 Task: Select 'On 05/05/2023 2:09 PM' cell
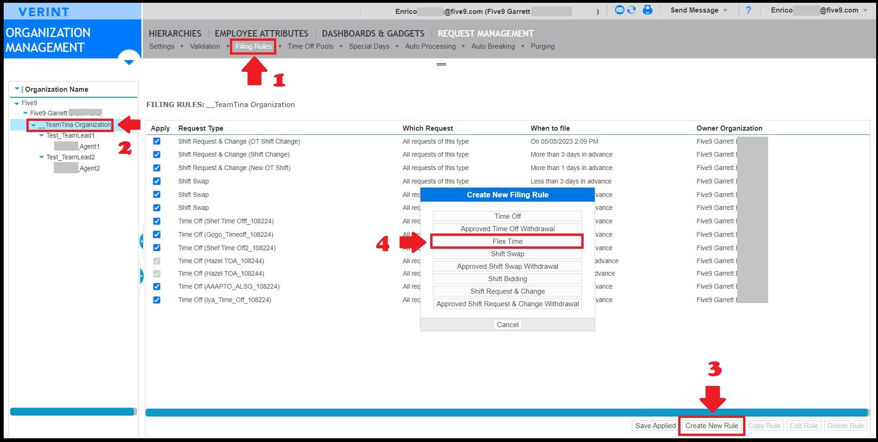coord(564,141)
